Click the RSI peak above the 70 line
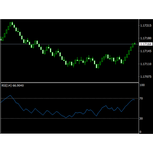This screenshot has height=153, width=153. (10, 95)
